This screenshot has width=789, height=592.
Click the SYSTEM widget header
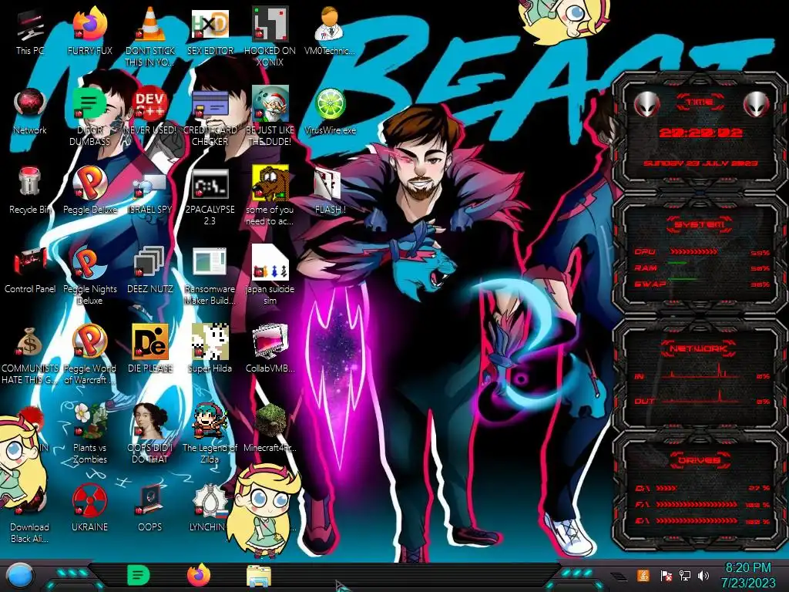coord(699,224)
